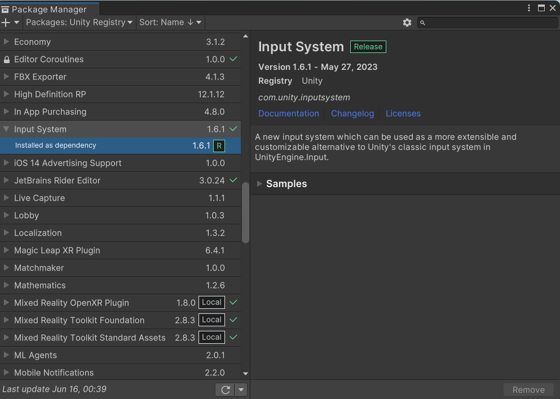
Task: Expand the High Definition RP package
Action: [x=7, y=94]
